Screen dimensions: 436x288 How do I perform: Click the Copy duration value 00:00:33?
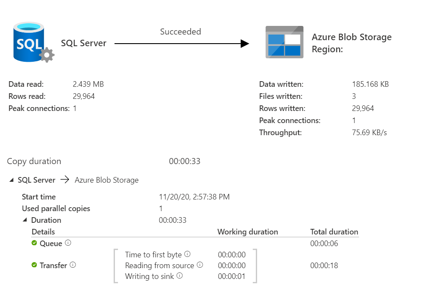pyautogui.click(x=185, y=161)
